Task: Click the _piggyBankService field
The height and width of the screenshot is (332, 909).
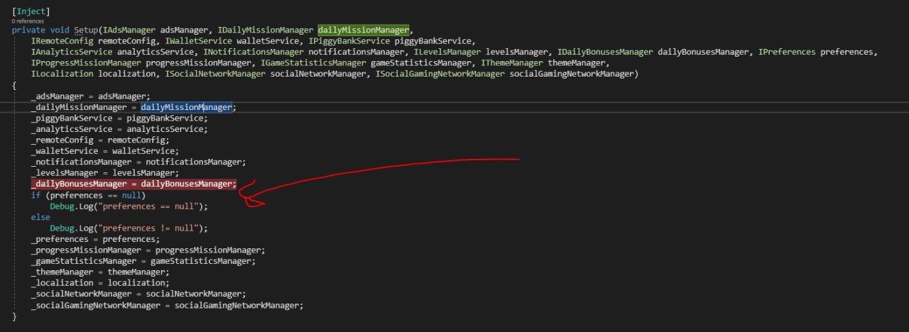Action: (x=72, y=118)
